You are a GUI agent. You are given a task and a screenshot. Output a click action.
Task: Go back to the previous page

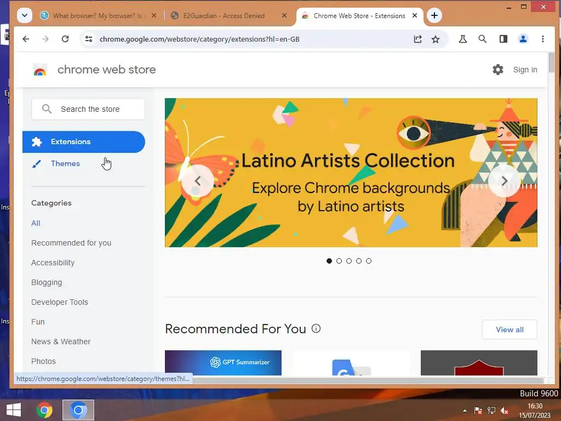[x=26, y=39]
